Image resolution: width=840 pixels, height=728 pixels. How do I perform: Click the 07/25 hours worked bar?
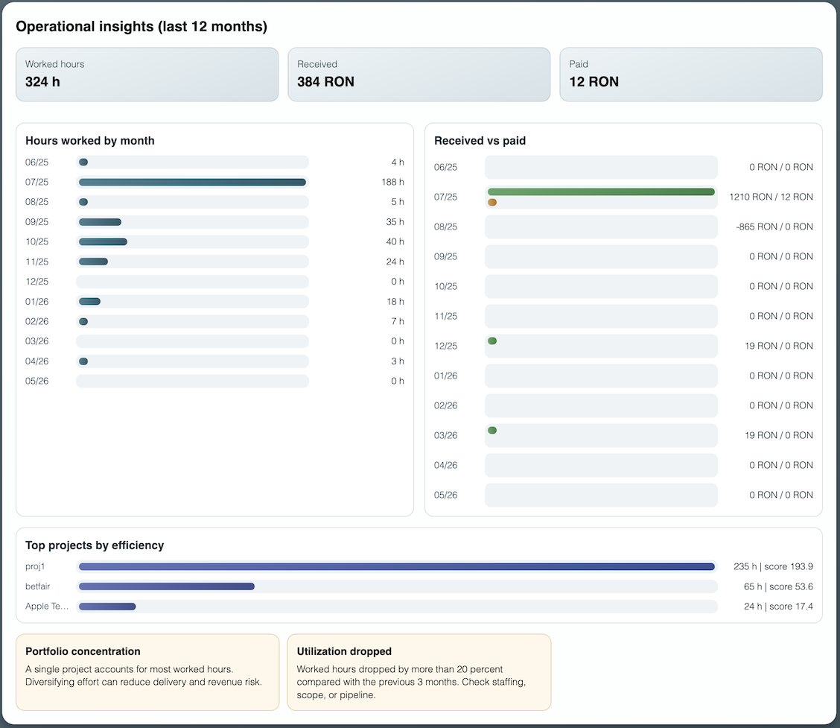point(192,183)
